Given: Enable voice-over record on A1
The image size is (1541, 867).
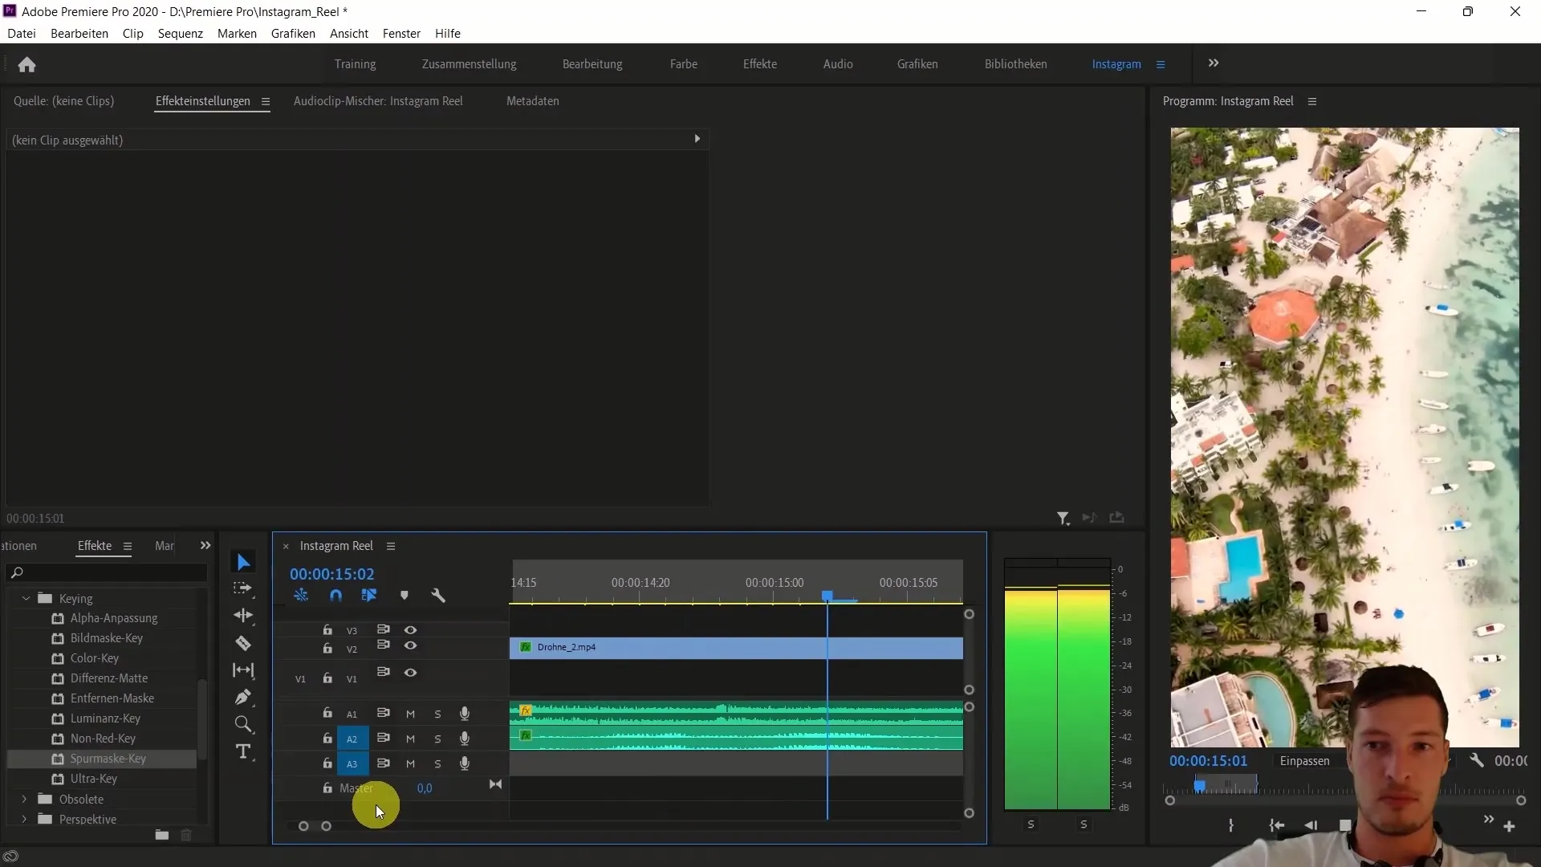Looking at the screenshot, I should coord(464,714).
